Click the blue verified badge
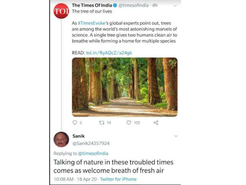 click(x=115, y=6)
